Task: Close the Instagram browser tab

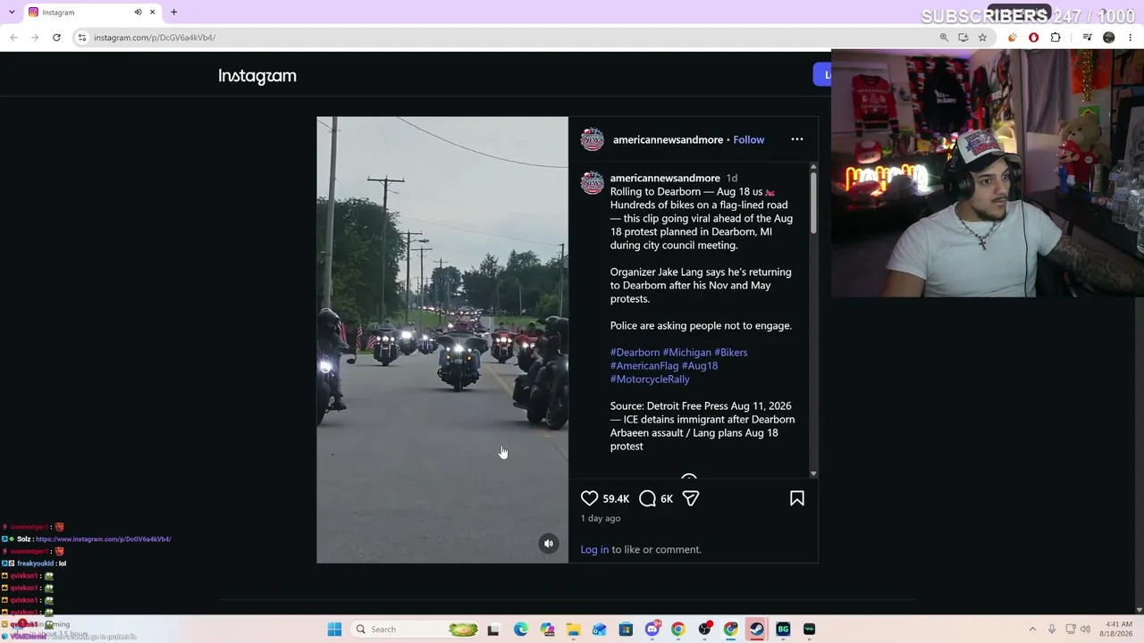Action: (x=152, y=13)
